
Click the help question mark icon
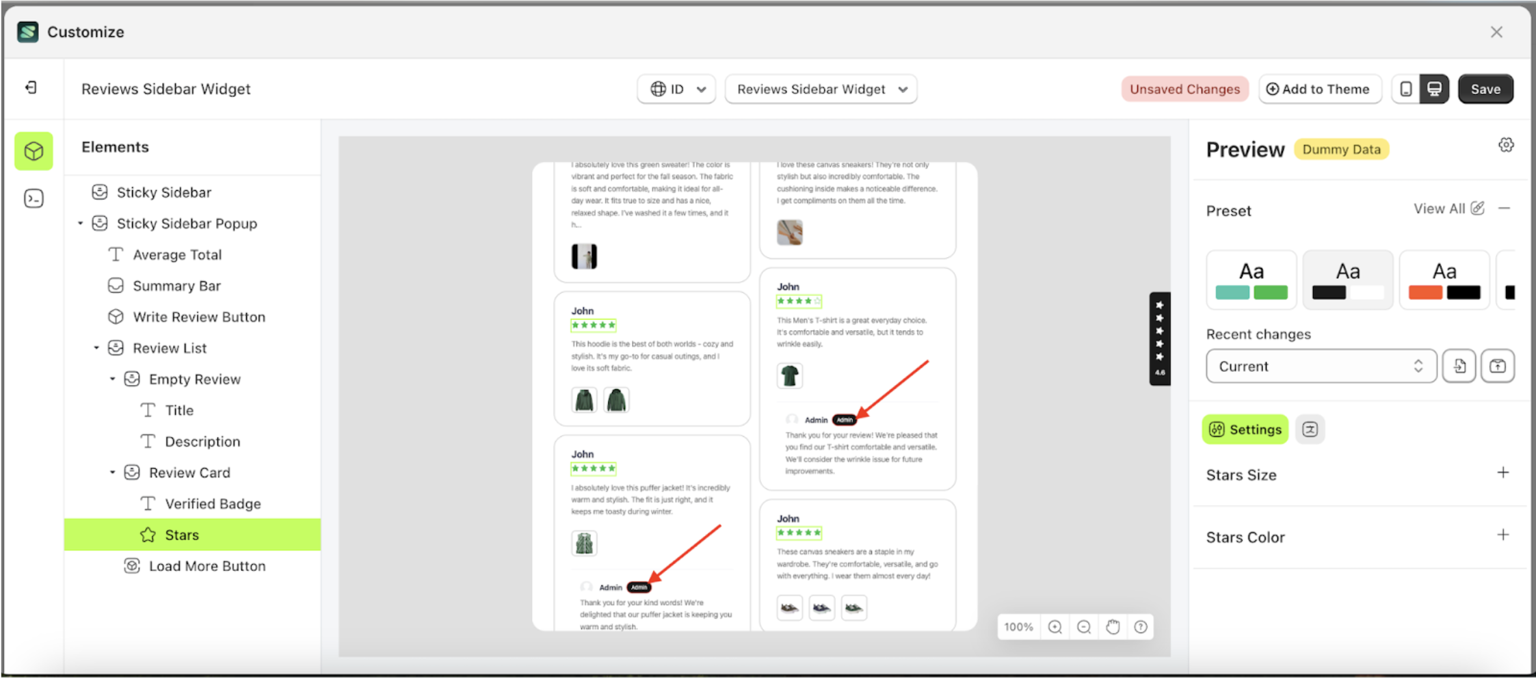click(x=1141, y=627)
